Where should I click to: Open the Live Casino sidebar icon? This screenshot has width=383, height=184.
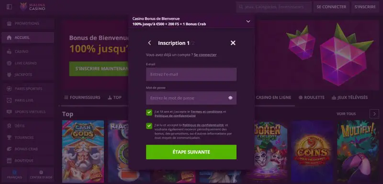(x=9, y=63)
